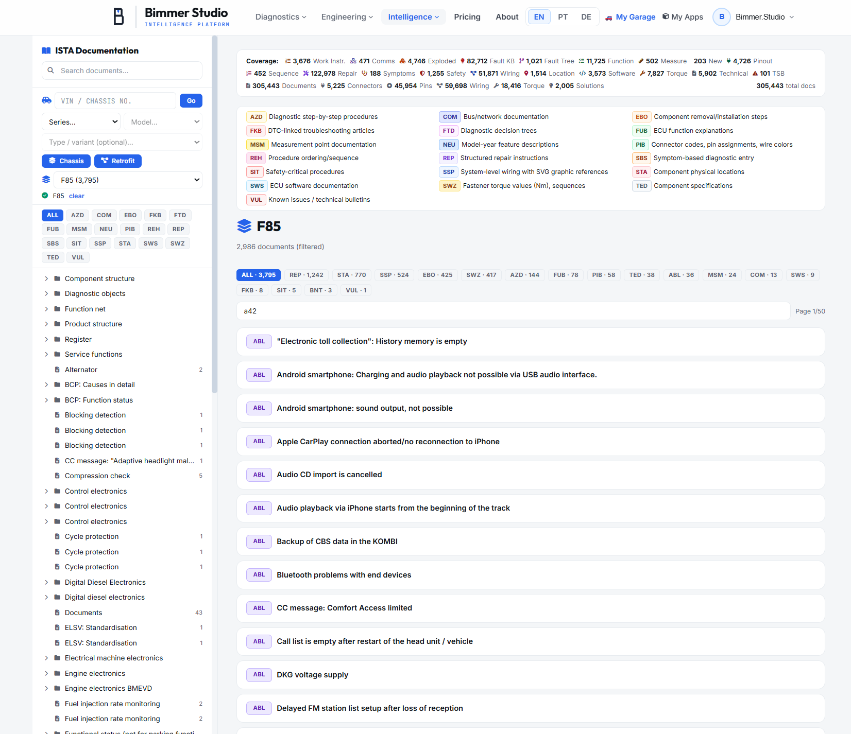
Task: Open Backup of CBS data in the KOMBI
Action: 531,541
